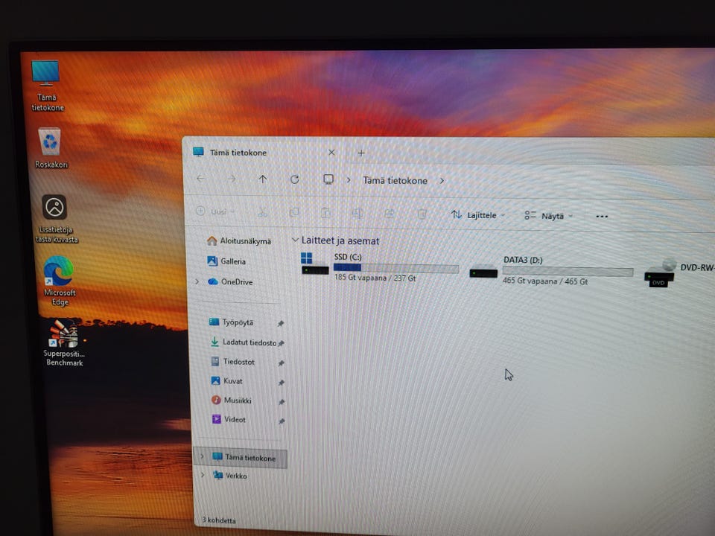The image size is (715, 536).
Task: Click the monitor icon in the address bar
Action: click(x=328, y=179)
